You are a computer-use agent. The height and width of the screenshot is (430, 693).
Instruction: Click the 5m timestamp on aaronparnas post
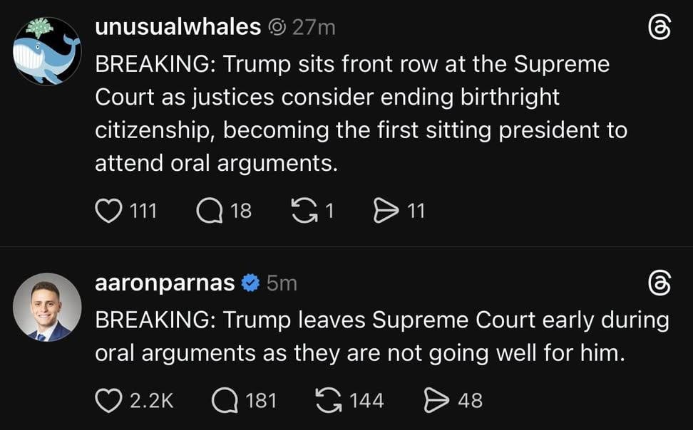click(282, 283)
